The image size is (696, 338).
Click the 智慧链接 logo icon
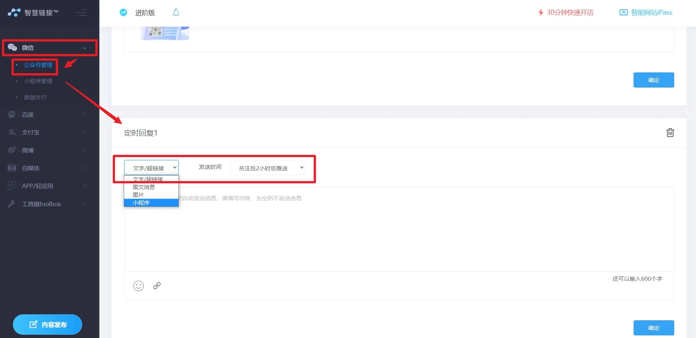tap(14, 13)
